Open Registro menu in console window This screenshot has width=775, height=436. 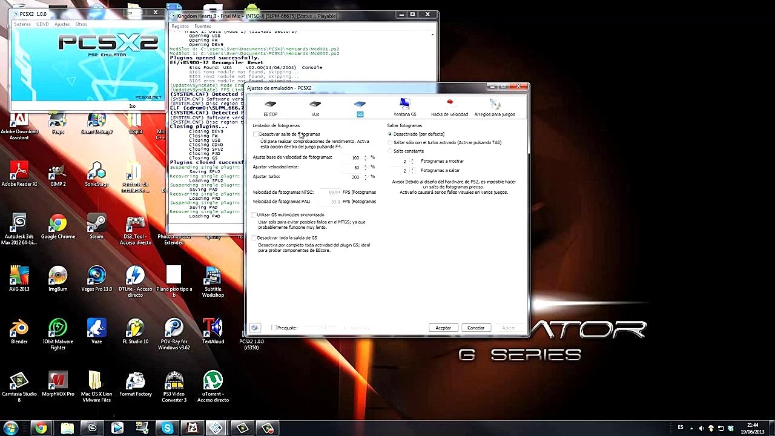pyautogui.click(x=180, y=26)
